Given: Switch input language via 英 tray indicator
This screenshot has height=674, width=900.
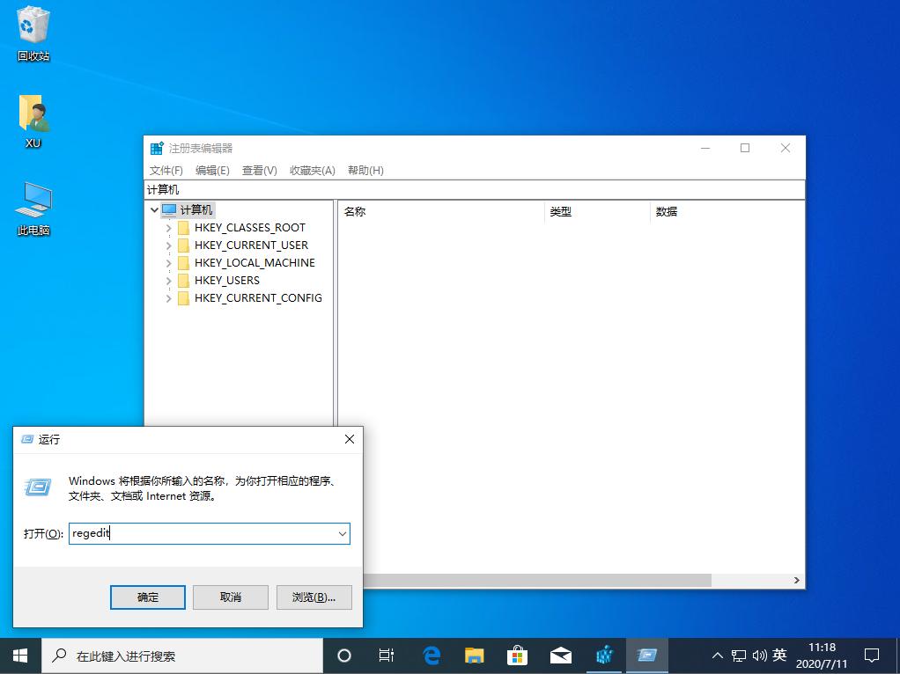Looking at the screenshot, I should pyautogui.click(x=778, y=656).
